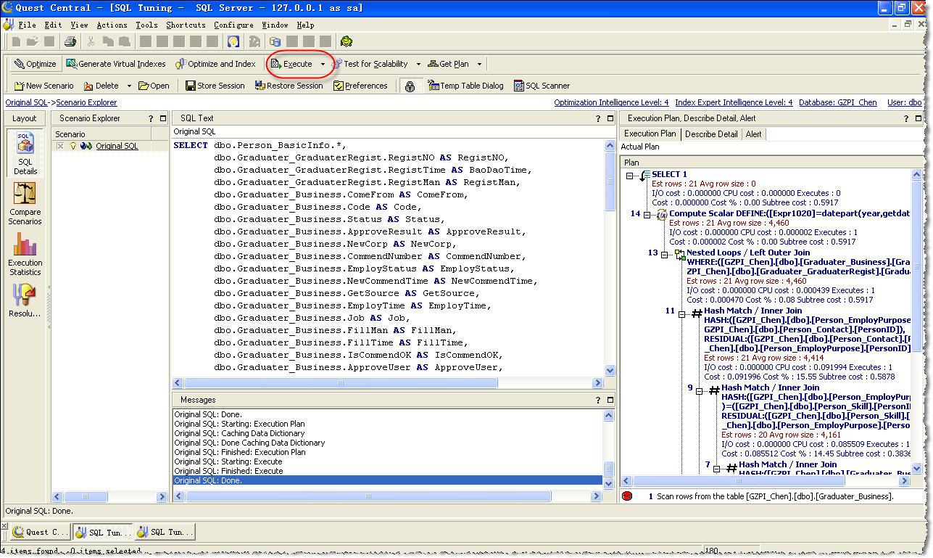
Task: Switch to the Describe Detail tab
Action: pos(711,134)
